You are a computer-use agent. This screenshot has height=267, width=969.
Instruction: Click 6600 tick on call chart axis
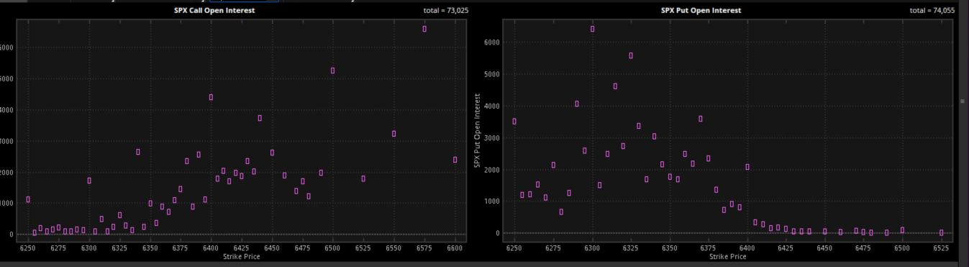point(455,248)
